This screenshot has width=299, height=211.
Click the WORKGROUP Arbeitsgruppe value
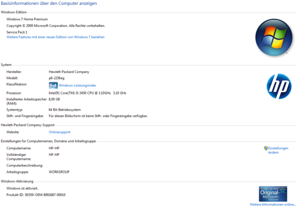(59, 172)
